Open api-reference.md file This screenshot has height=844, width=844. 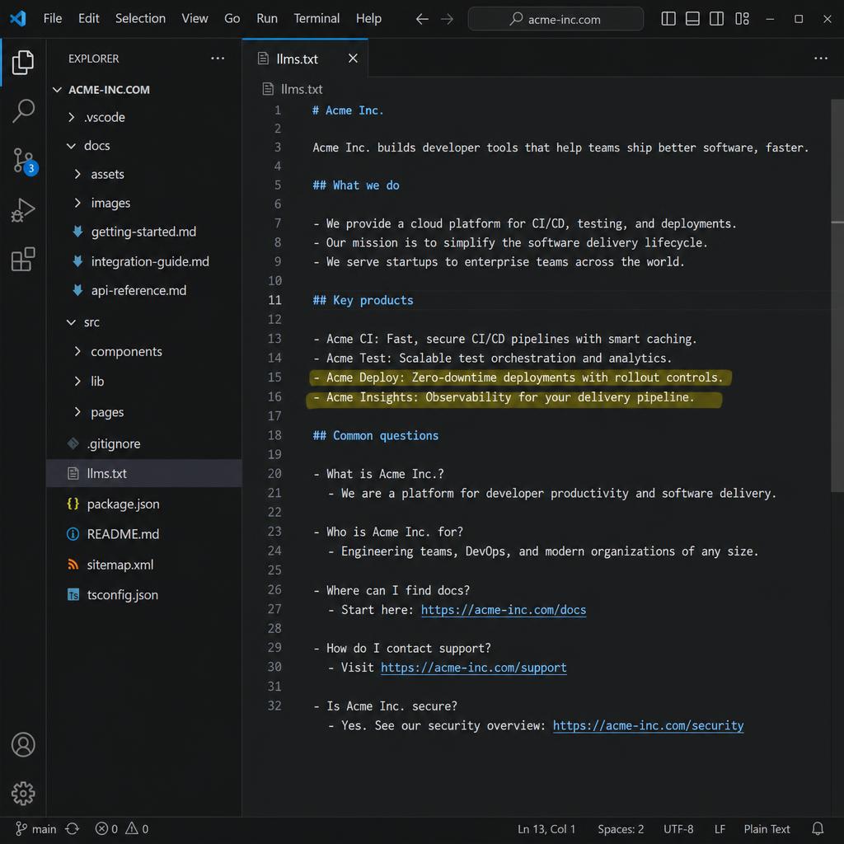(138, 291)
